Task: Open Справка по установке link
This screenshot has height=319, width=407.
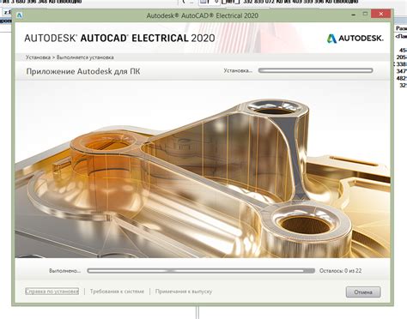Action: pos(52,292)
